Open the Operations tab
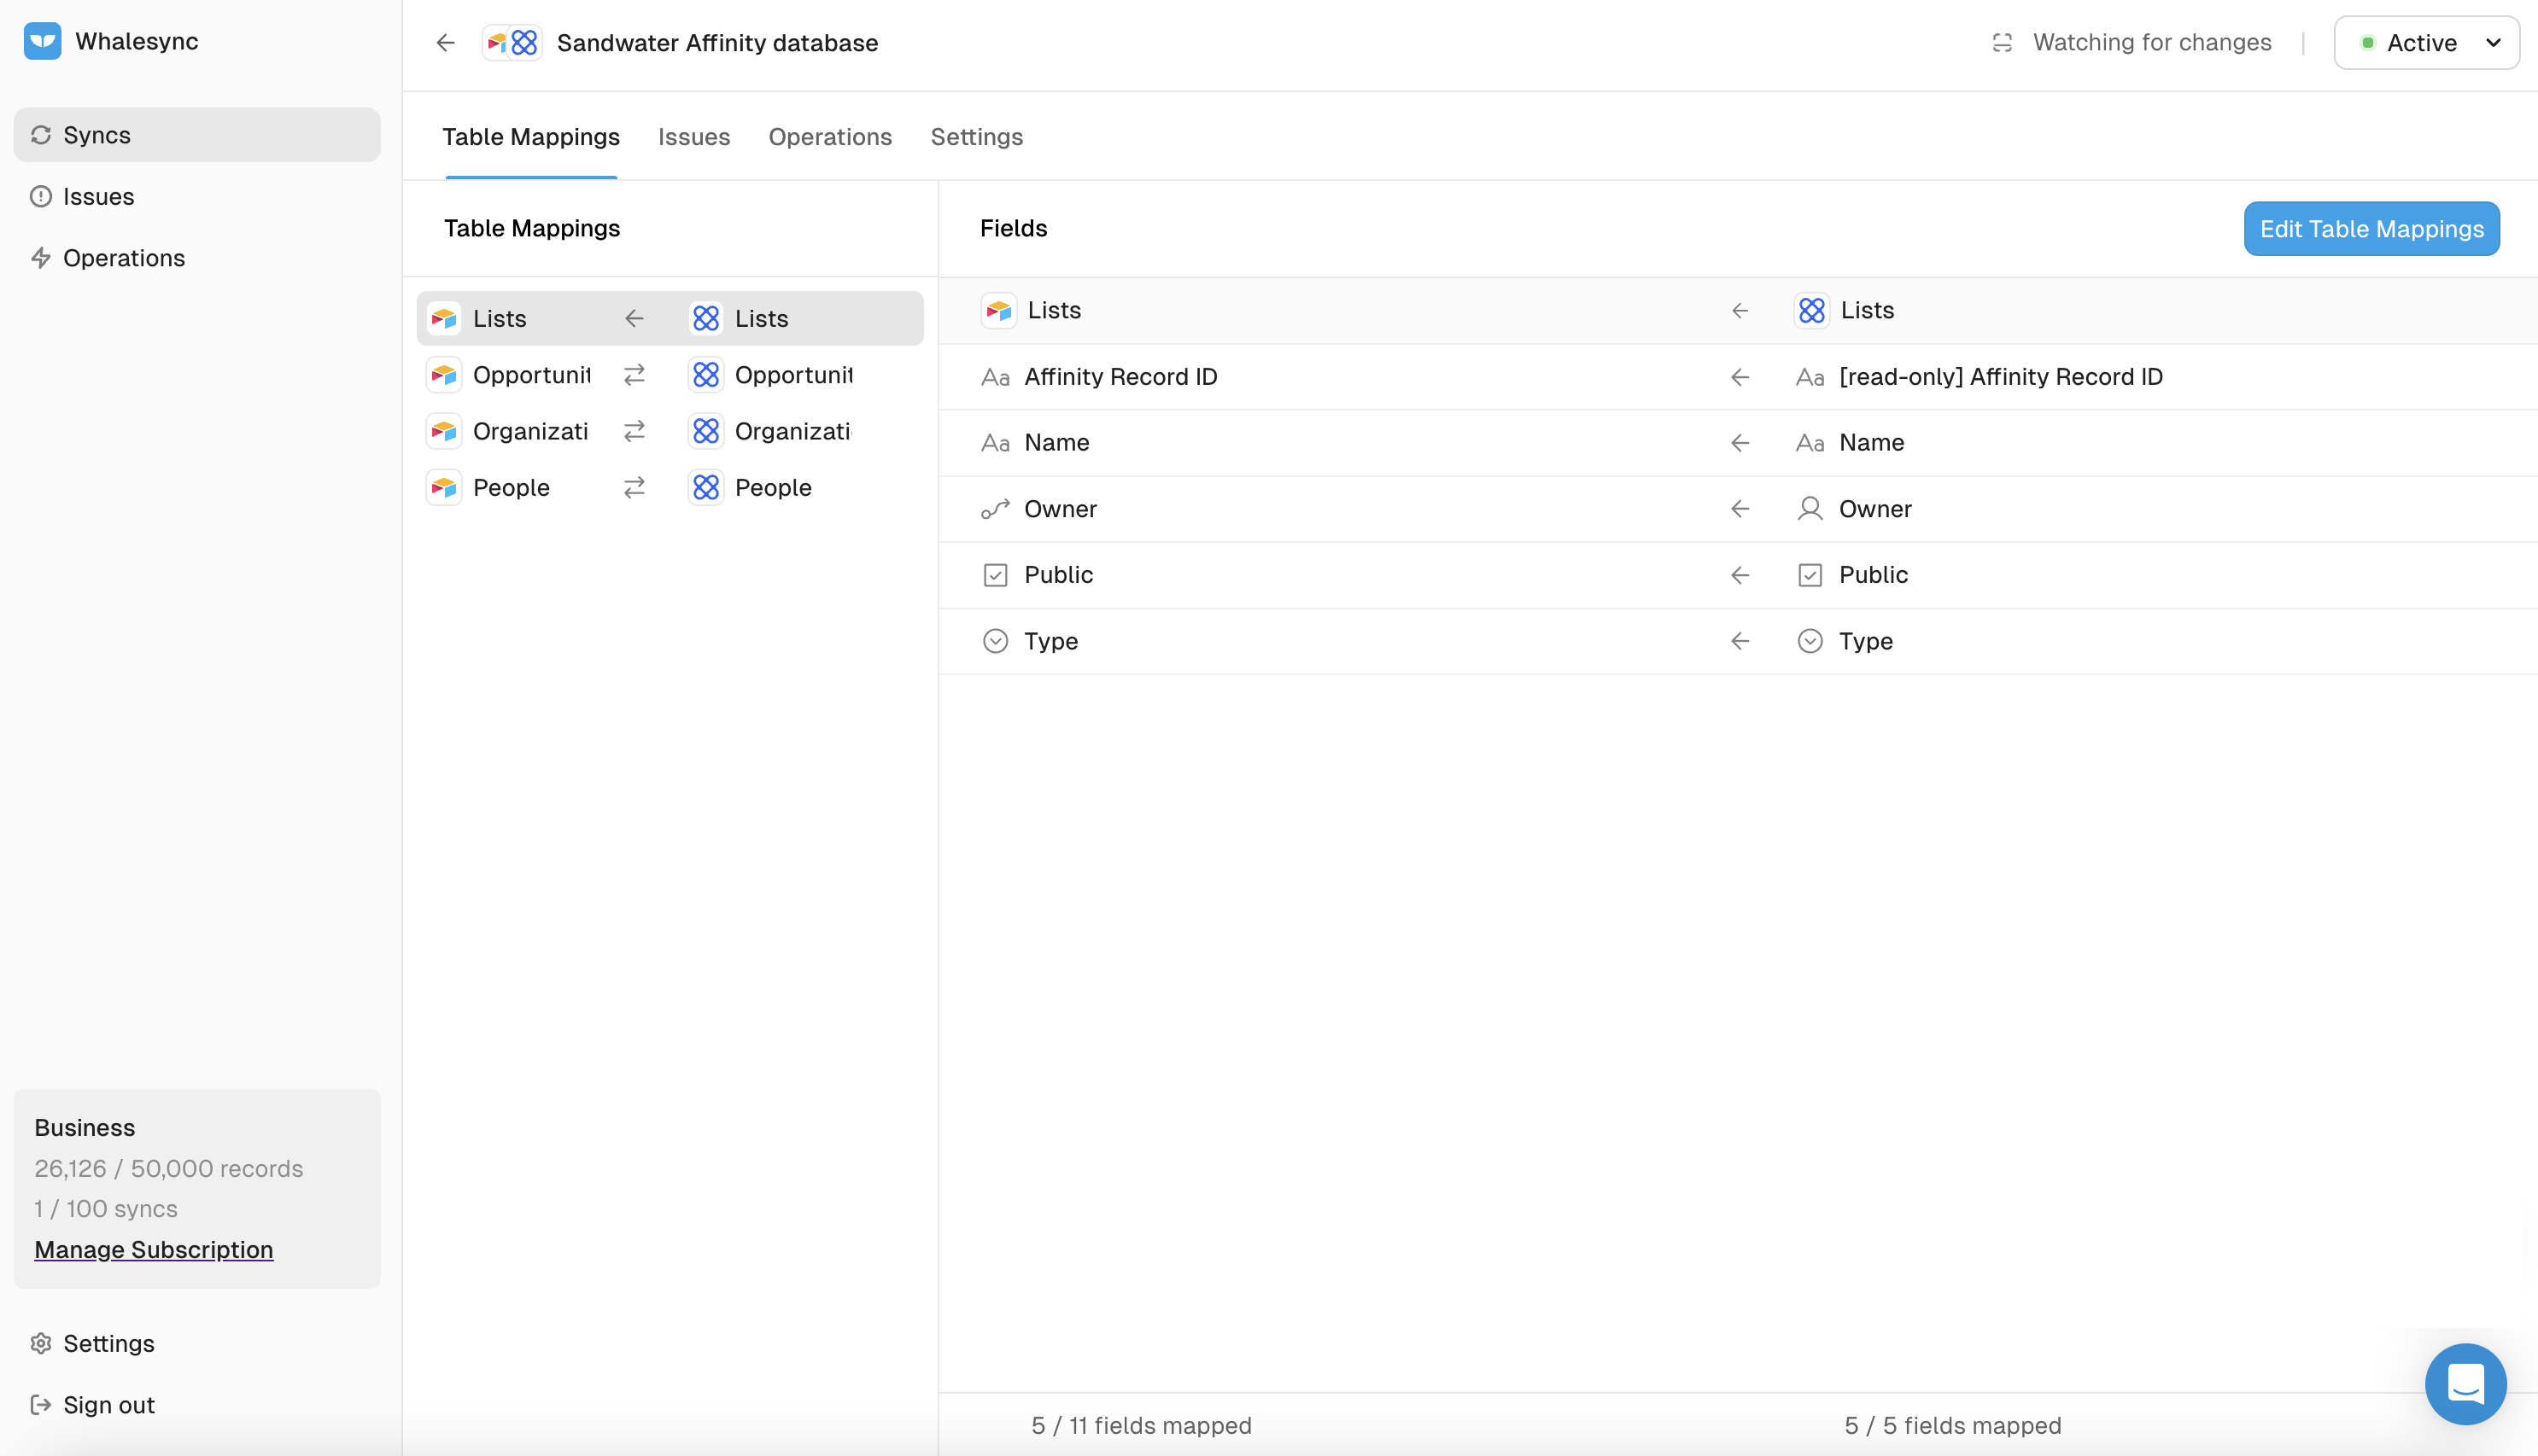Image resolution: width=2538 pixels, height=1456 pixels. 830,137
